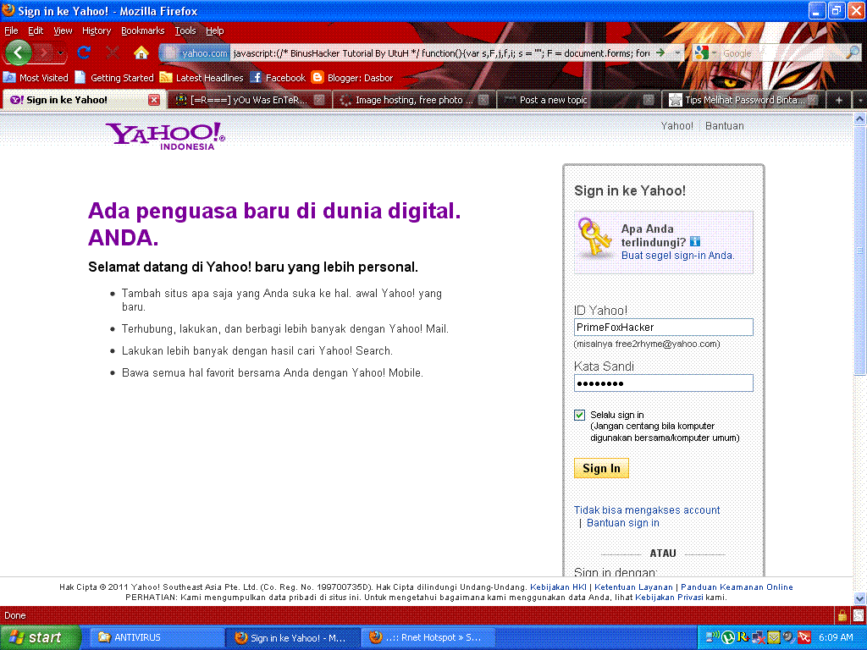Close the 'yOu Was EnTeR' tab
Screen dimensions: 867x650
click(319, 100)
